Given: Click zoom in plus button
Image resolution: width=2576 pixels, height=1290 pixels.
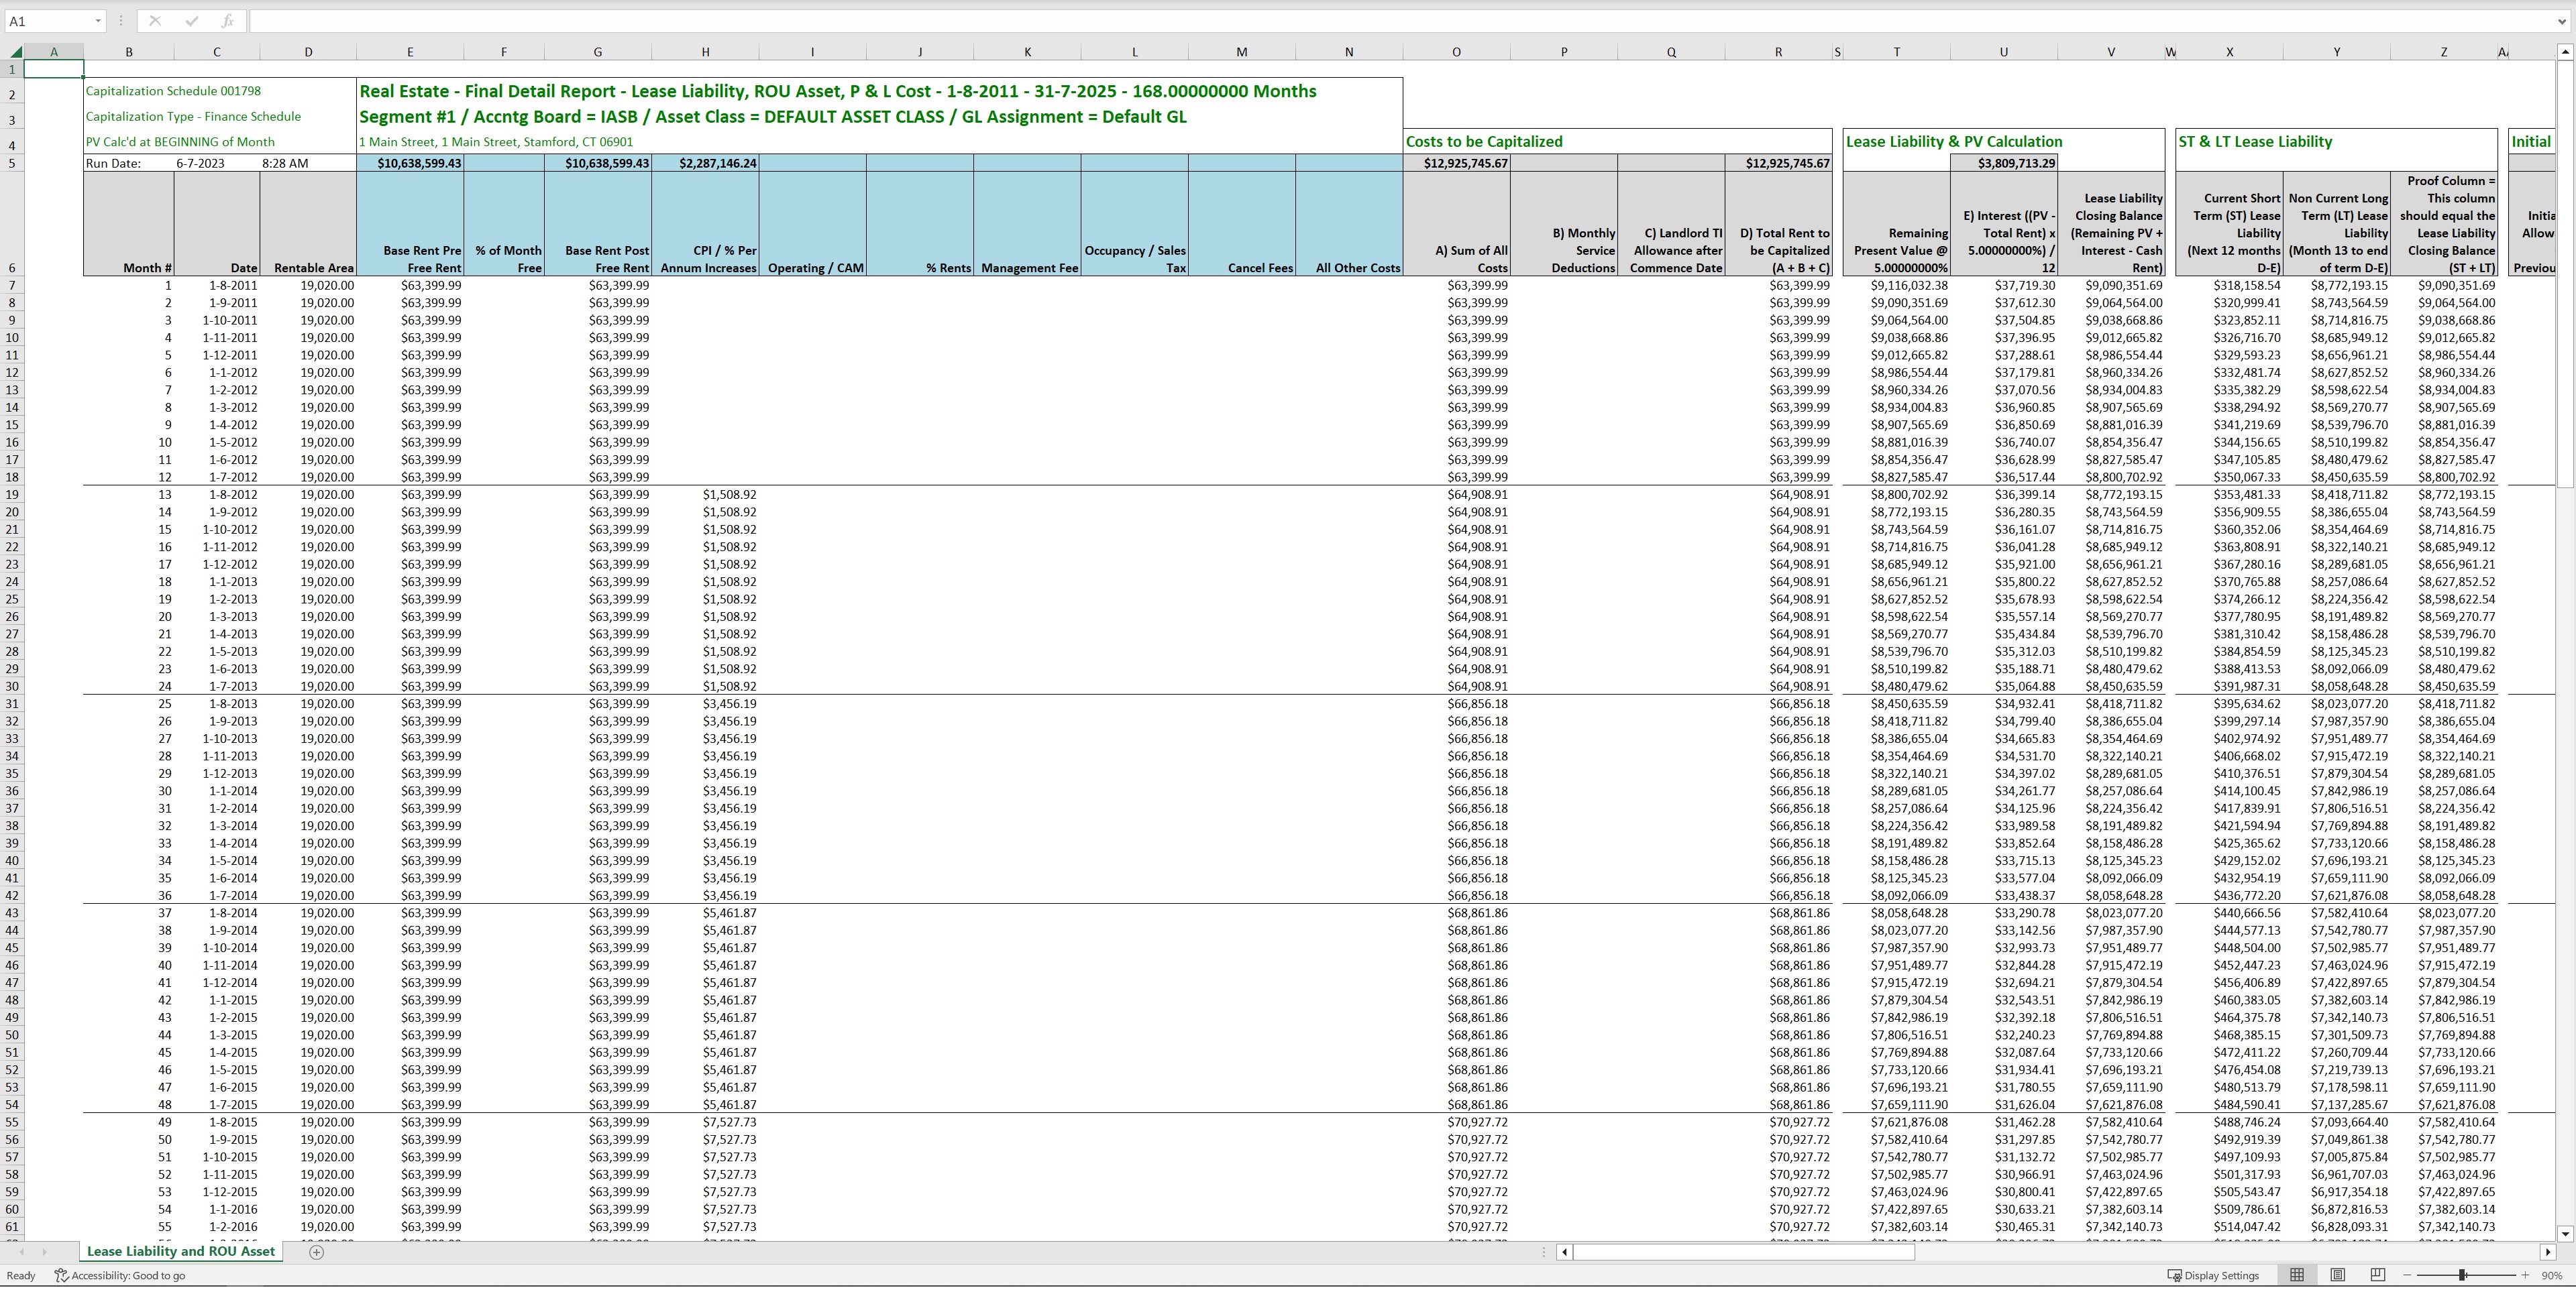Looking at the screenshot, I should (2525, 1276).
